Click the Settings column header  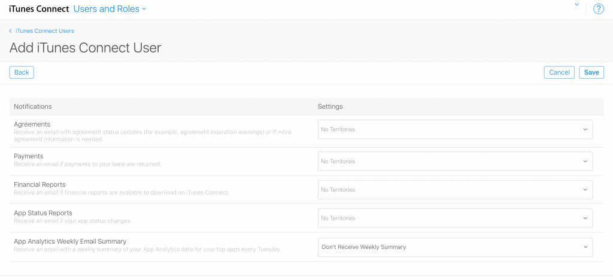pyautogui.click(x=330, y=106)
